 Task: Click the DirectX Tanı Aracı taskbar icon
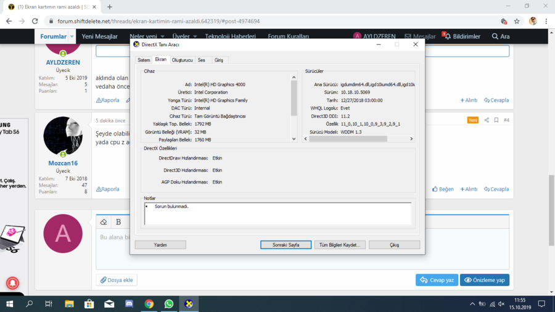pyautogui.click(x=189, y=304)
